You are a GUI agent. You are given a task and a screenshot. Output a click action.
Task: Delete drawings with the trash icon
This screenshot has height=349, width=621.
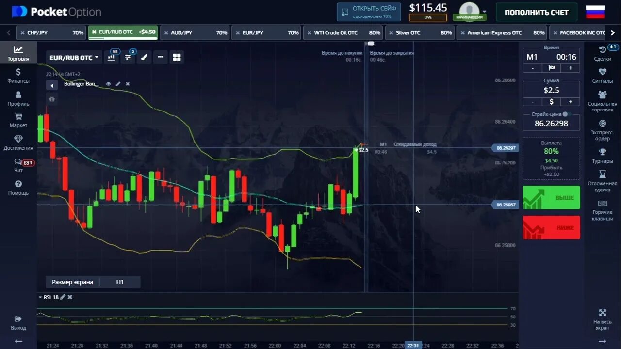(x=52, y=99)
